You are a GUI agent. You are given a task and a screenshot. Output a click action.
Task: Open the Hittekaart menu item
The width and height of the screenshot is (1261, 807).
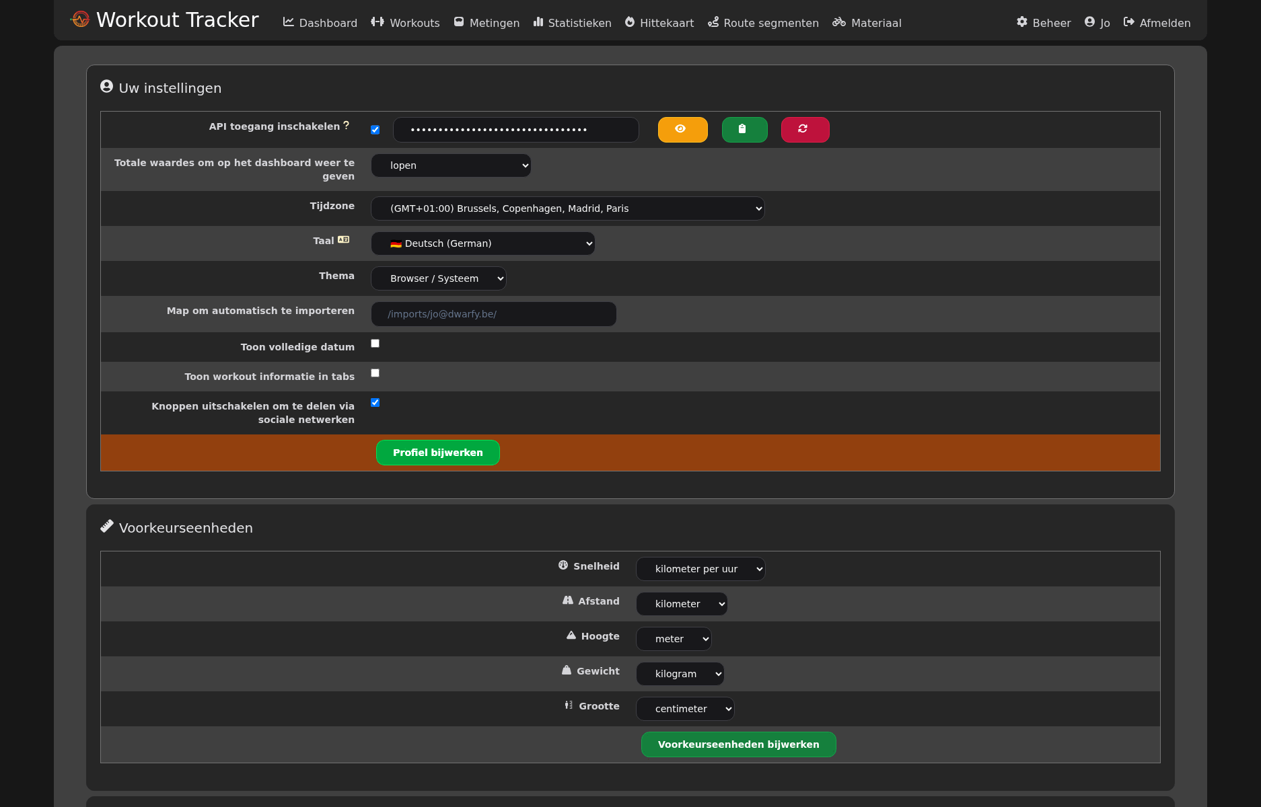click(x=659, y=23)
